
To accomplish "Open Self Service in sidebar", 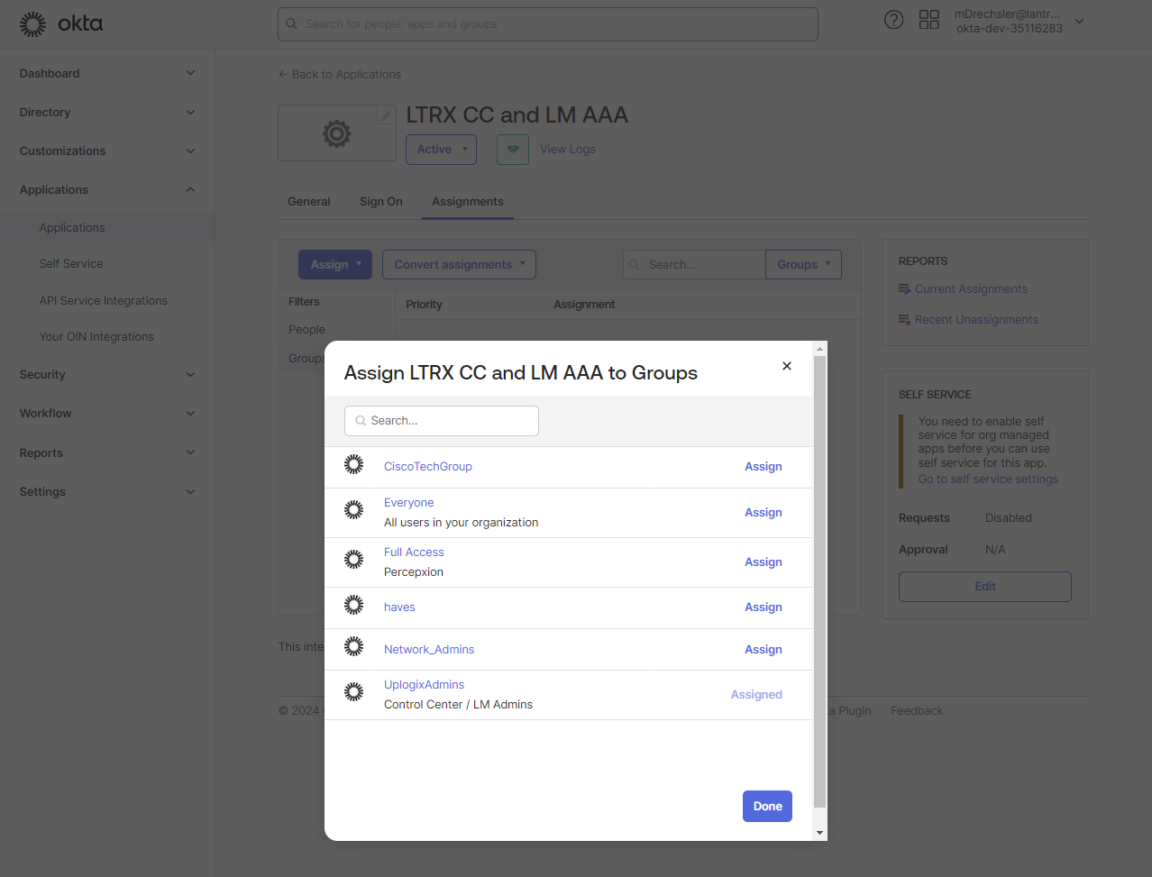I will [71, 264].
